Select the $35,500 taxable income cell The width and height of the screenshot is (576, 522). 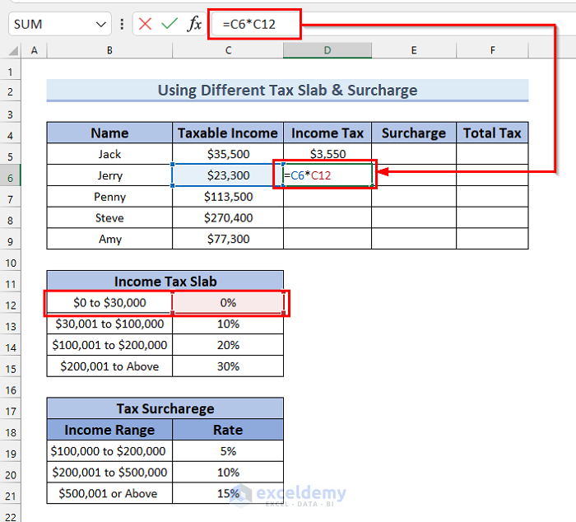[228, 154]
